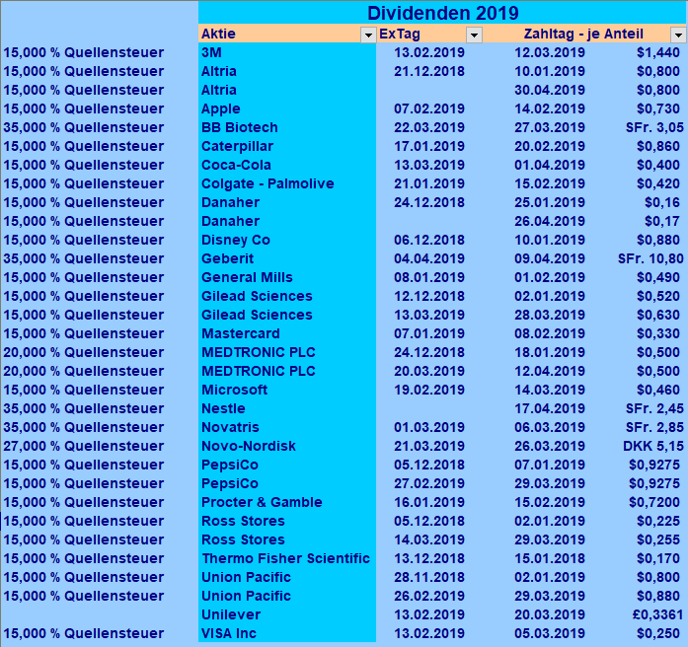Screen dimensions: 688x647
Task: Click the Unilever cell
Action: click(287, 614)
